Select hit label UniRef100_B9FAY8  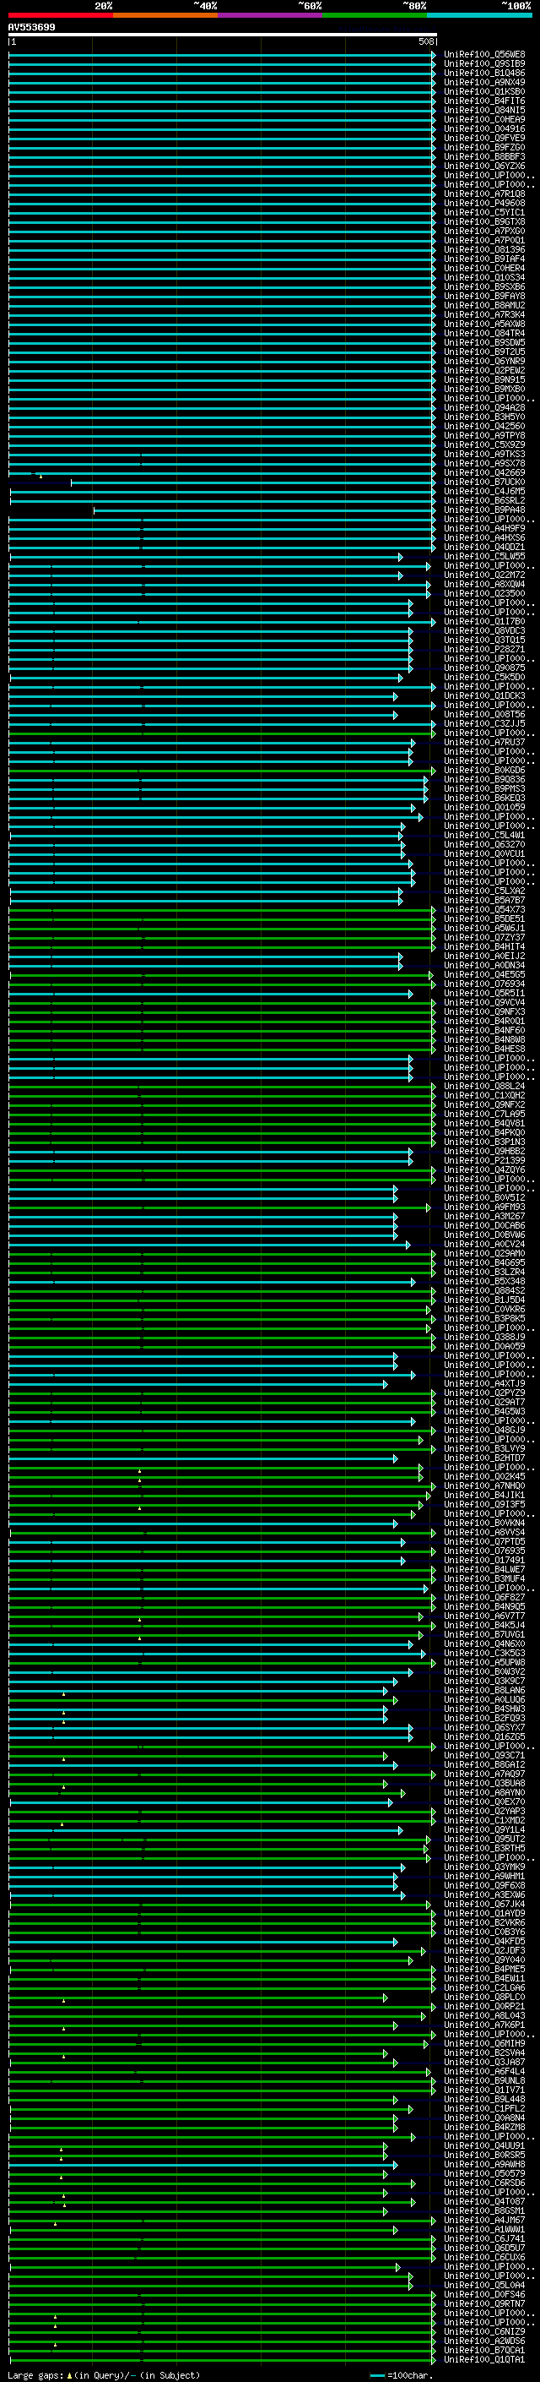click(484, 296)
